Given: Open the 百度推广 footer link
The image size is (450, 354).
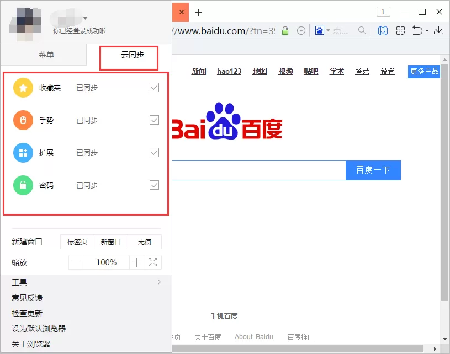Looking at the screenshot, I should [300, 337].
